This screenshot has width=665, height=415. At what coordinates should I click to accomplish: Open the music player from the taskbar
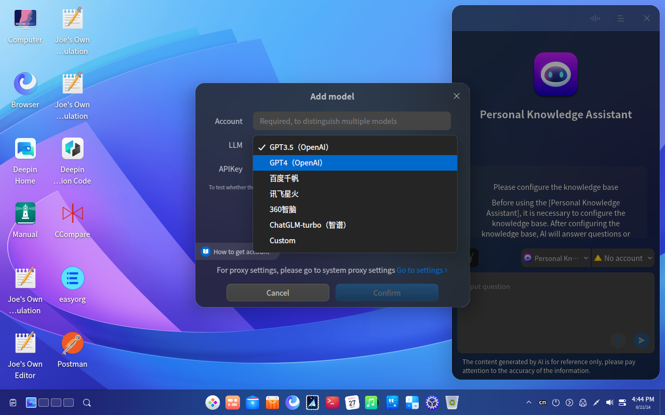point(371,402)
